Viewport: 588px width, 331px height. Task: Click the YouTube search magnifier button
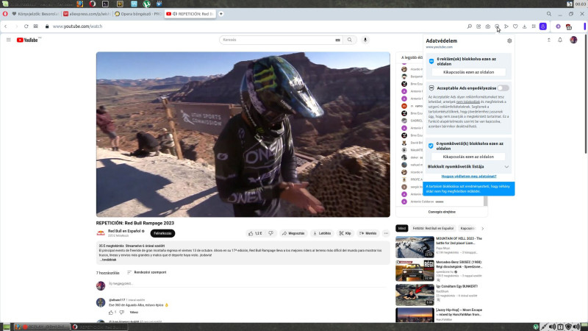point(350,40)
